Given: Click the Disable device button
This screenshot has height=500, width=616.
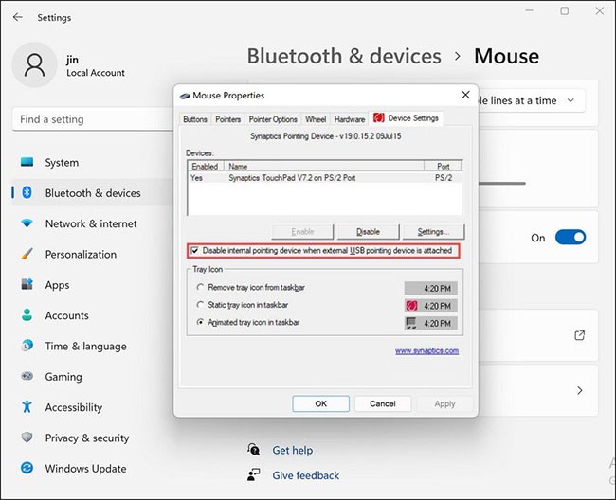Looking at the screenshot, I should (368, 231).
